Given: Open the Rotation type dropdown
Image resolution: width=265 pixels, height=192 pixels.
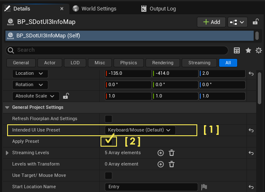Looking at the screenshot, I should (x=30, y=84).
